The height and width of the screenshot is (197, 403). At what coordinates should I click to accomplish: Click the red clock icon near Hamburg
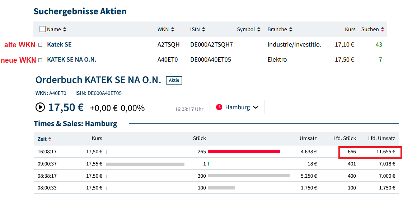(219, 107)
